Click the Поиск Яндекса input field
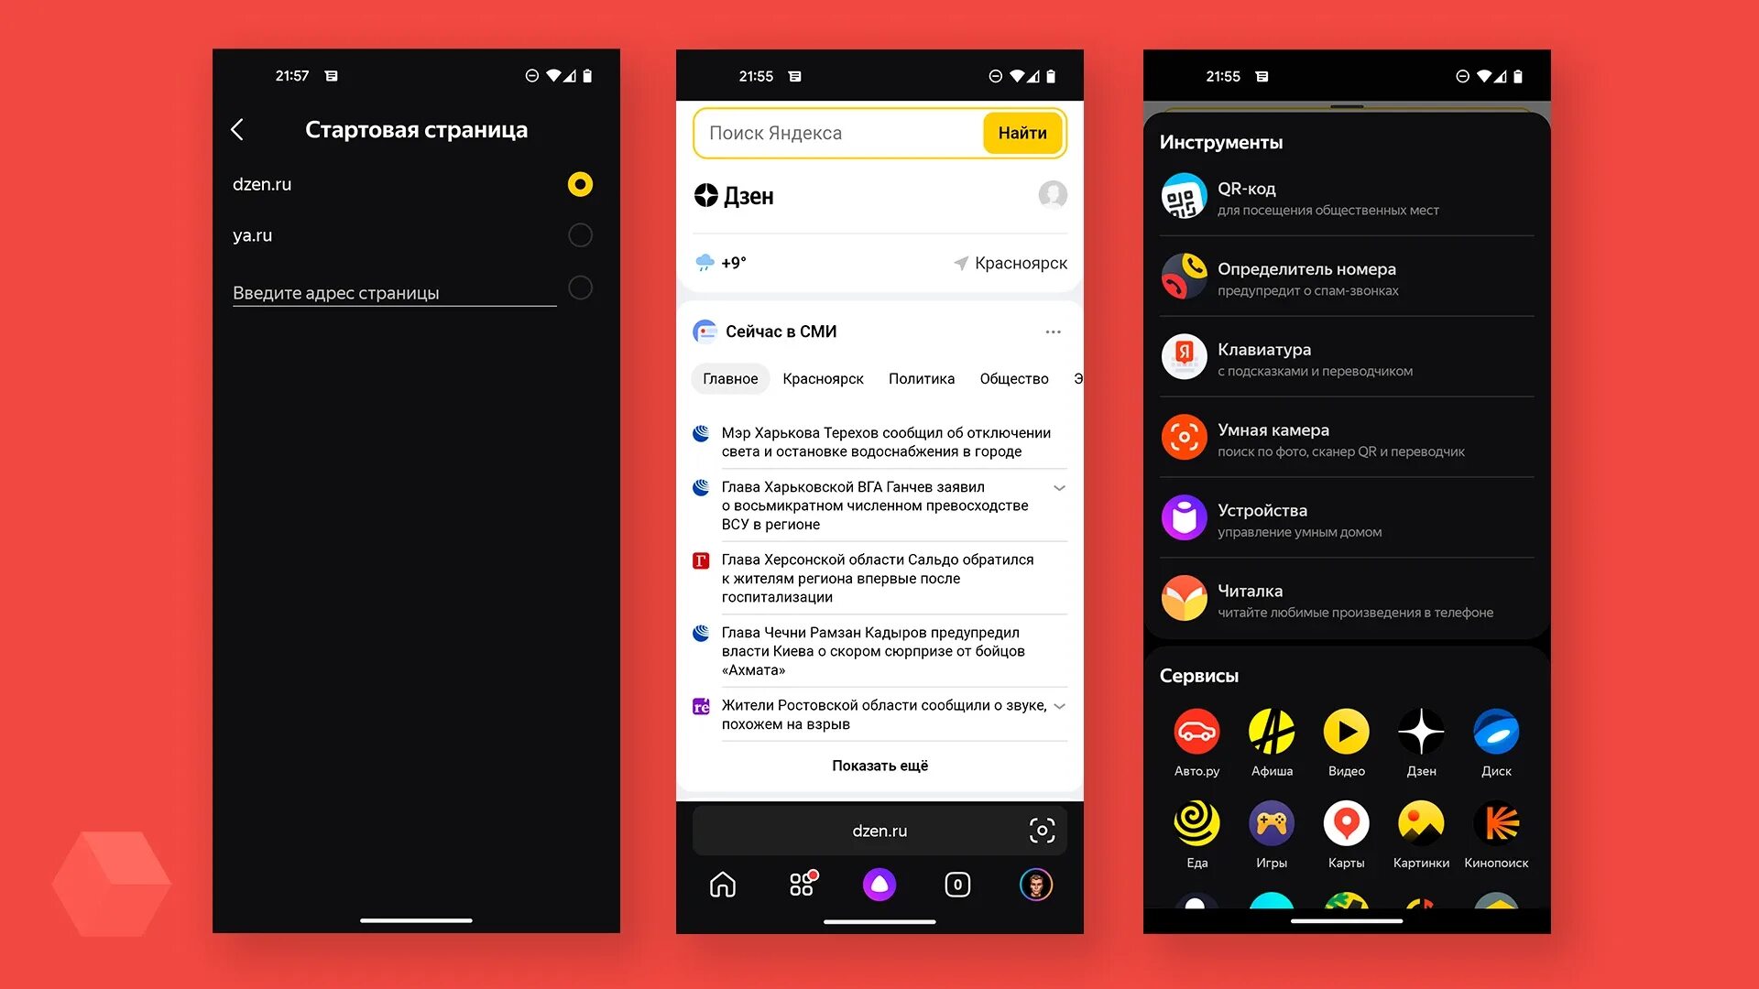This screenshot has width=1759, height=989. point(839,132)
